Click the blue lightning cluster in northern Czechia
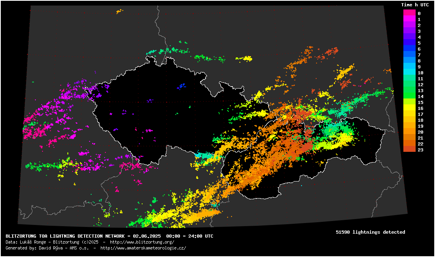 [x=181, y=86]
